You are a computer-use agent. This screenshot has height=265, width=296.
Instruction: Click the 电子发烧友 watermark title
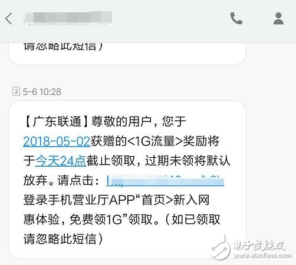tap(259, 245)
